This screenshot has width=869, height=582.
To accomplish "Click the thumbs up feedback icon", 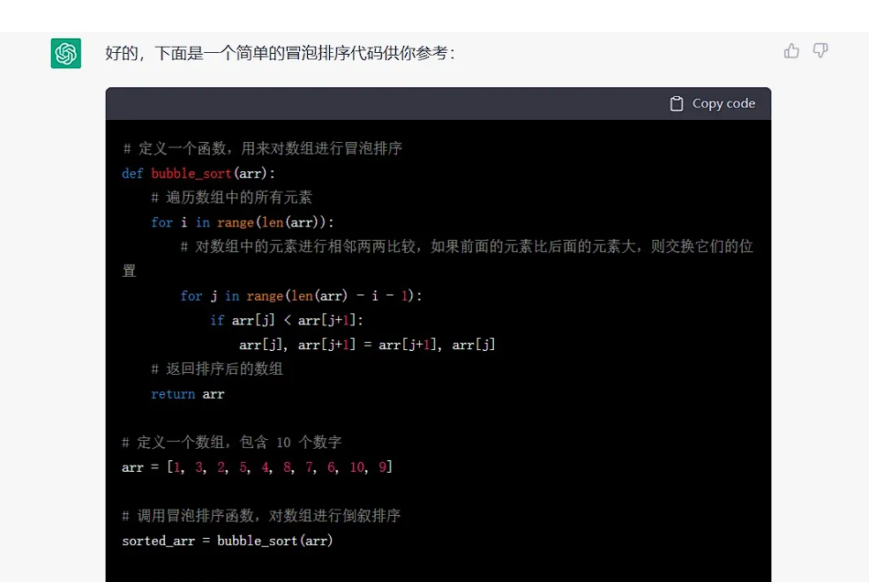I will click(791, 51).
